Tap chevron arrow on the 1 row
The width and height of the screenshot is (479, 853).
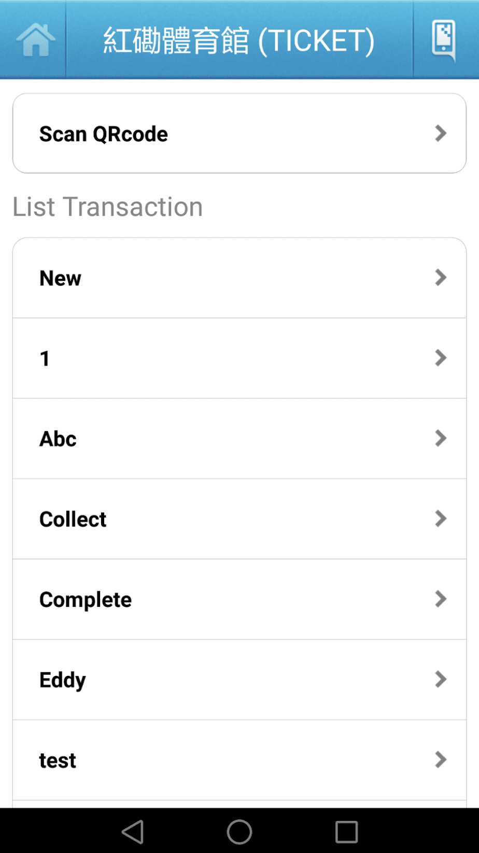[441, 358]
